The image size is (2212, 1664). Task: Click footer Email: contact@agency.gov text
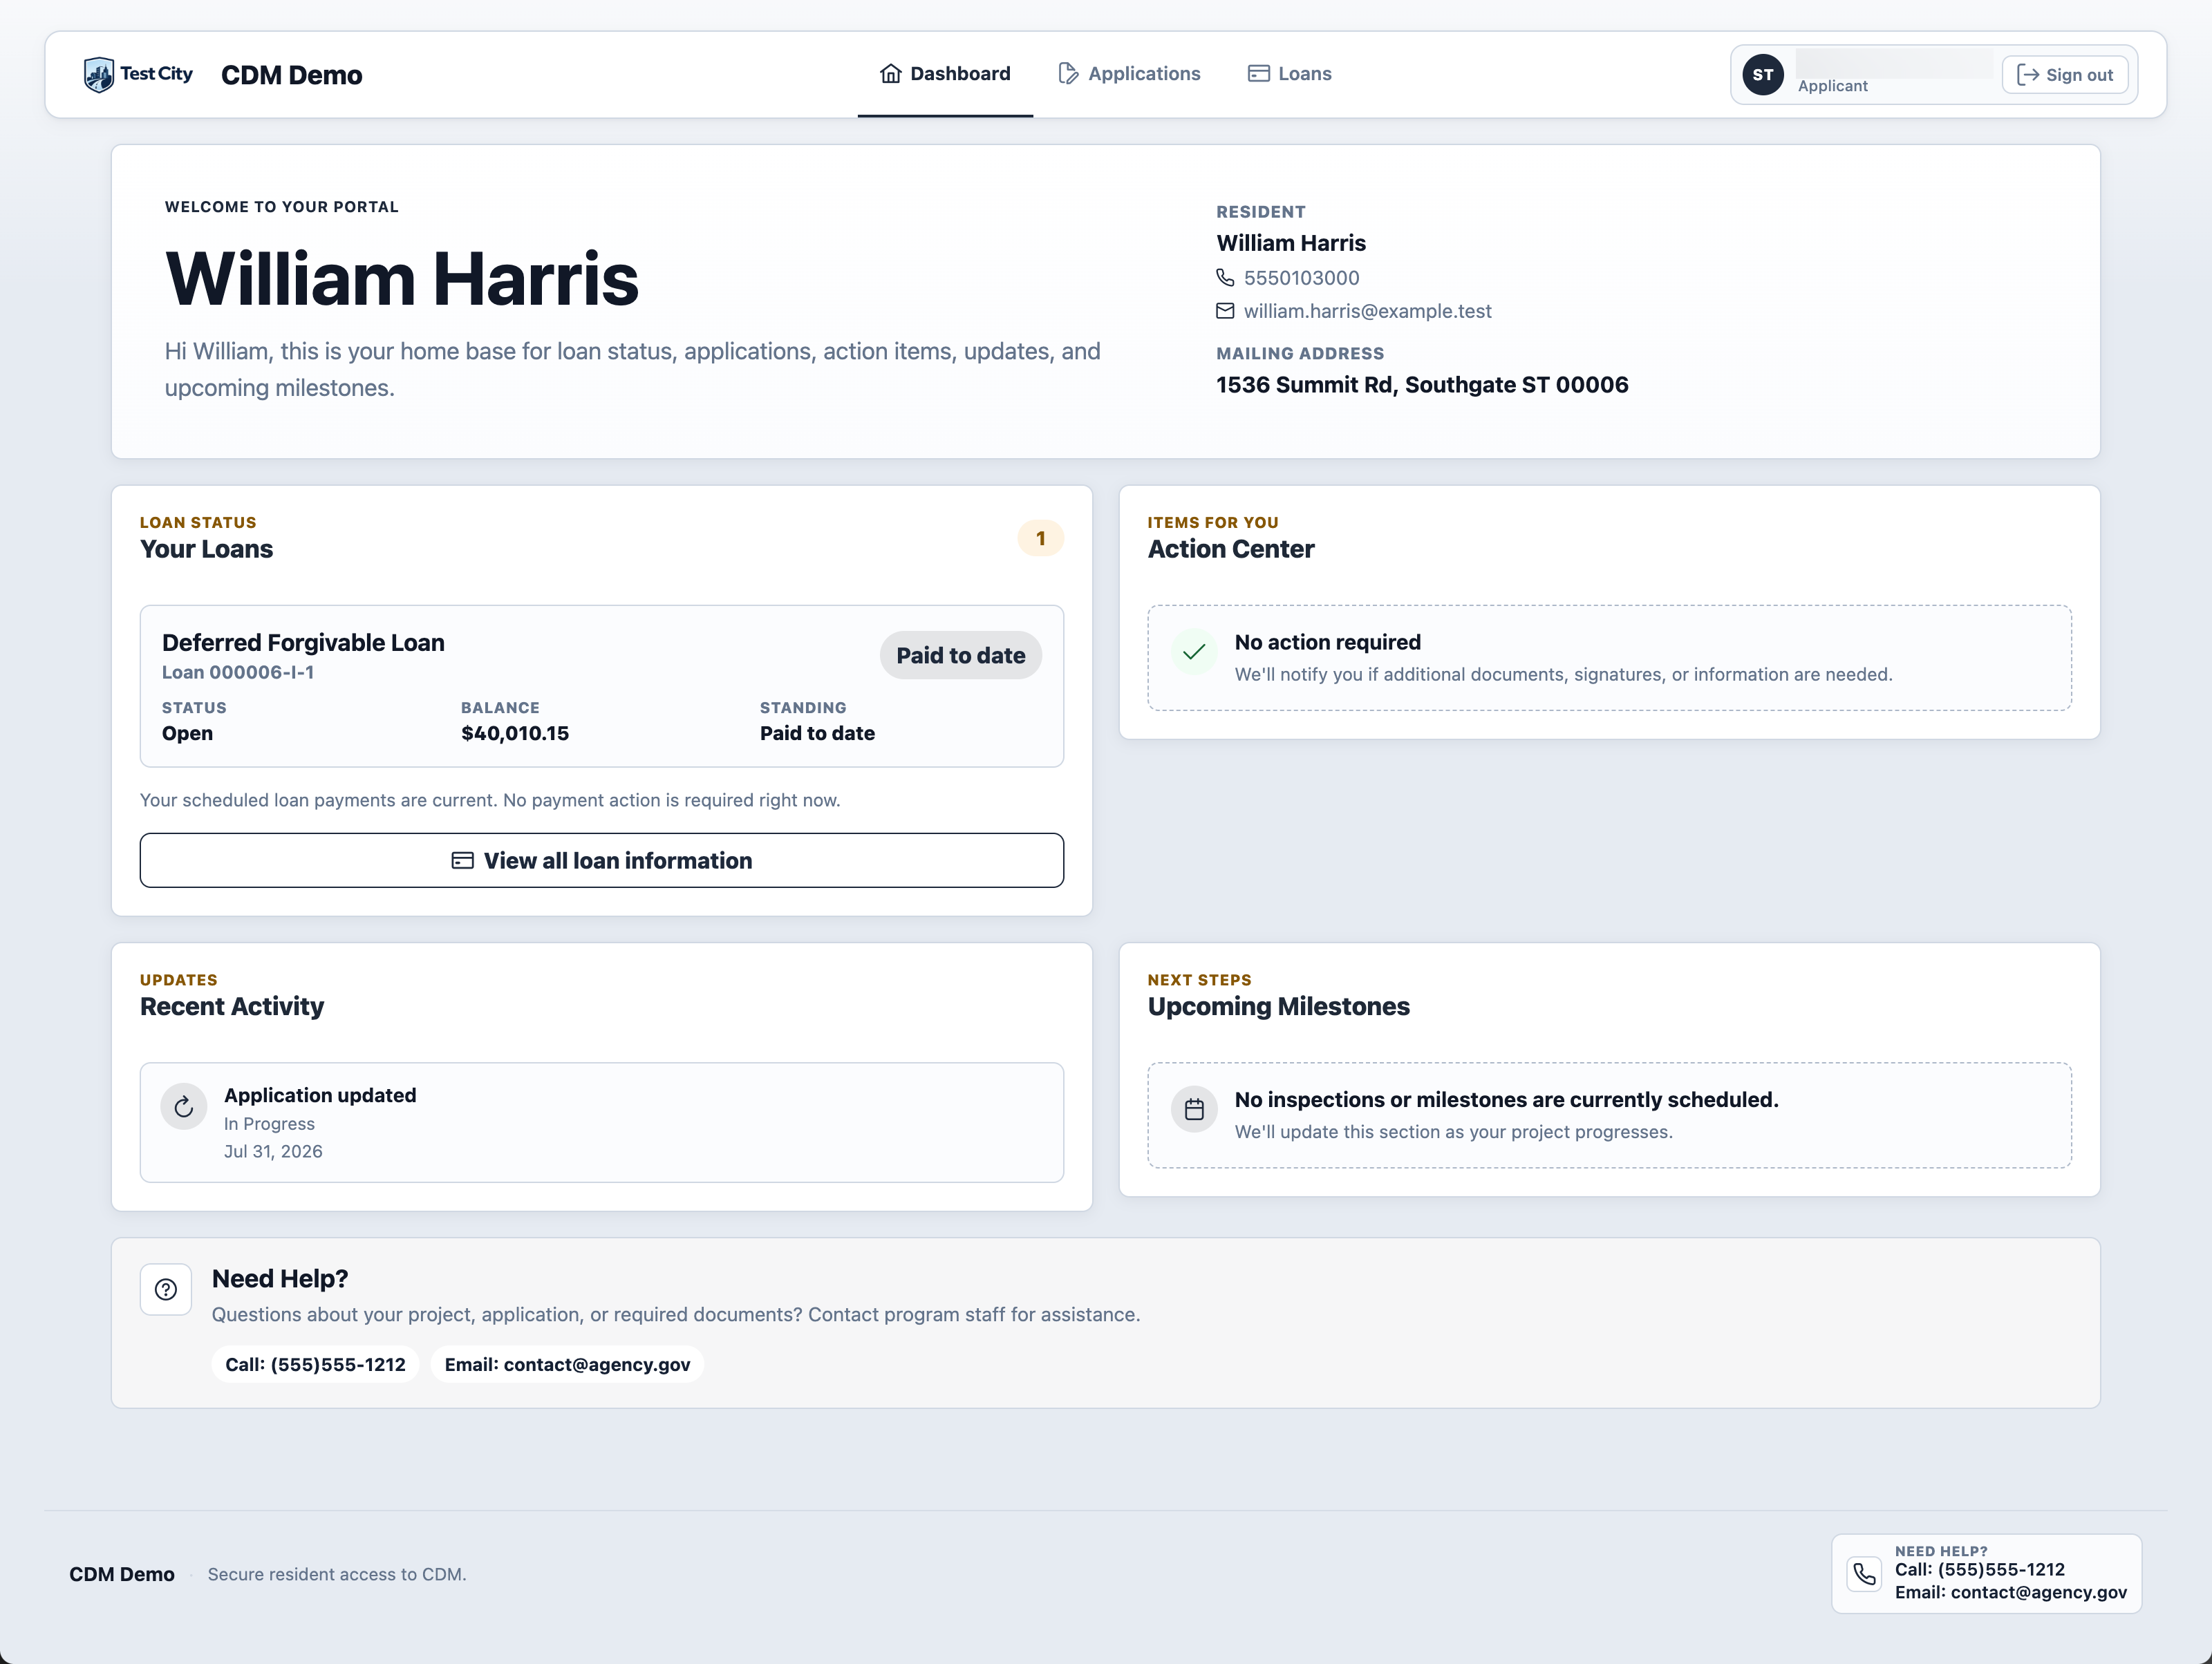pos(2010,1593)
